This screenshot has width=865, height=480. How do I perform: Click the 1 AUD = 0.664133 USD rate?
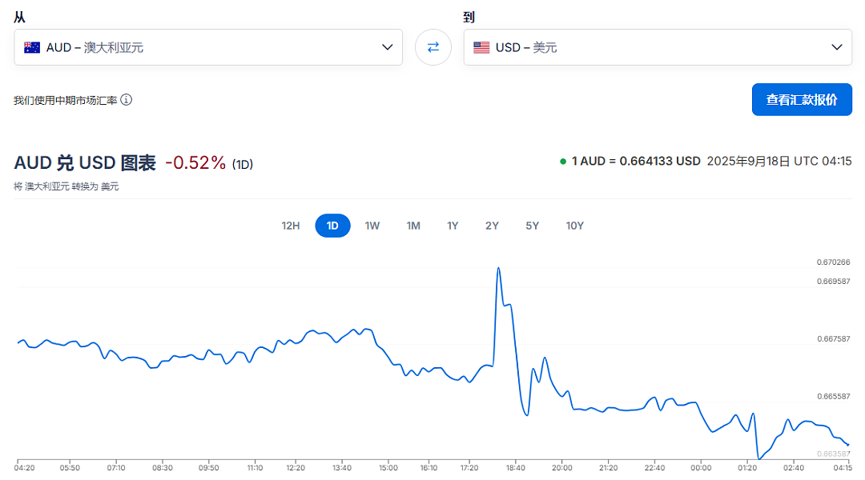tap(636, 162)
